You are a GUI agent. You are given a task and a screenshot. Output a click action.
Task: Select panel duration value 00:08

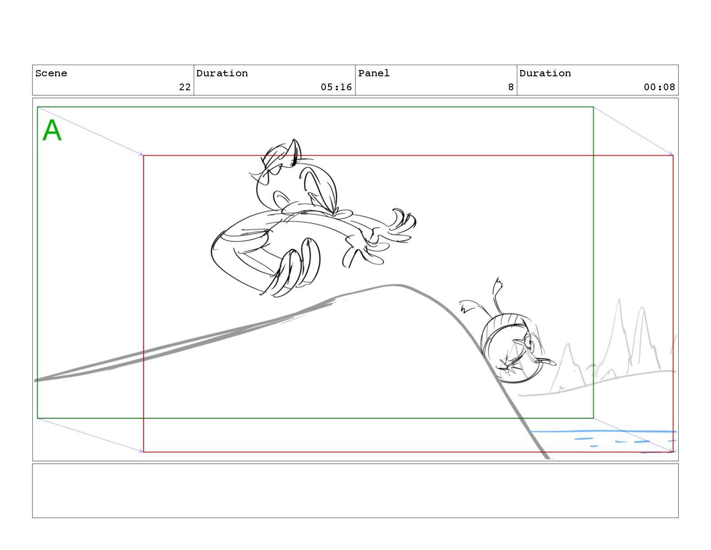tap(659, 87)
